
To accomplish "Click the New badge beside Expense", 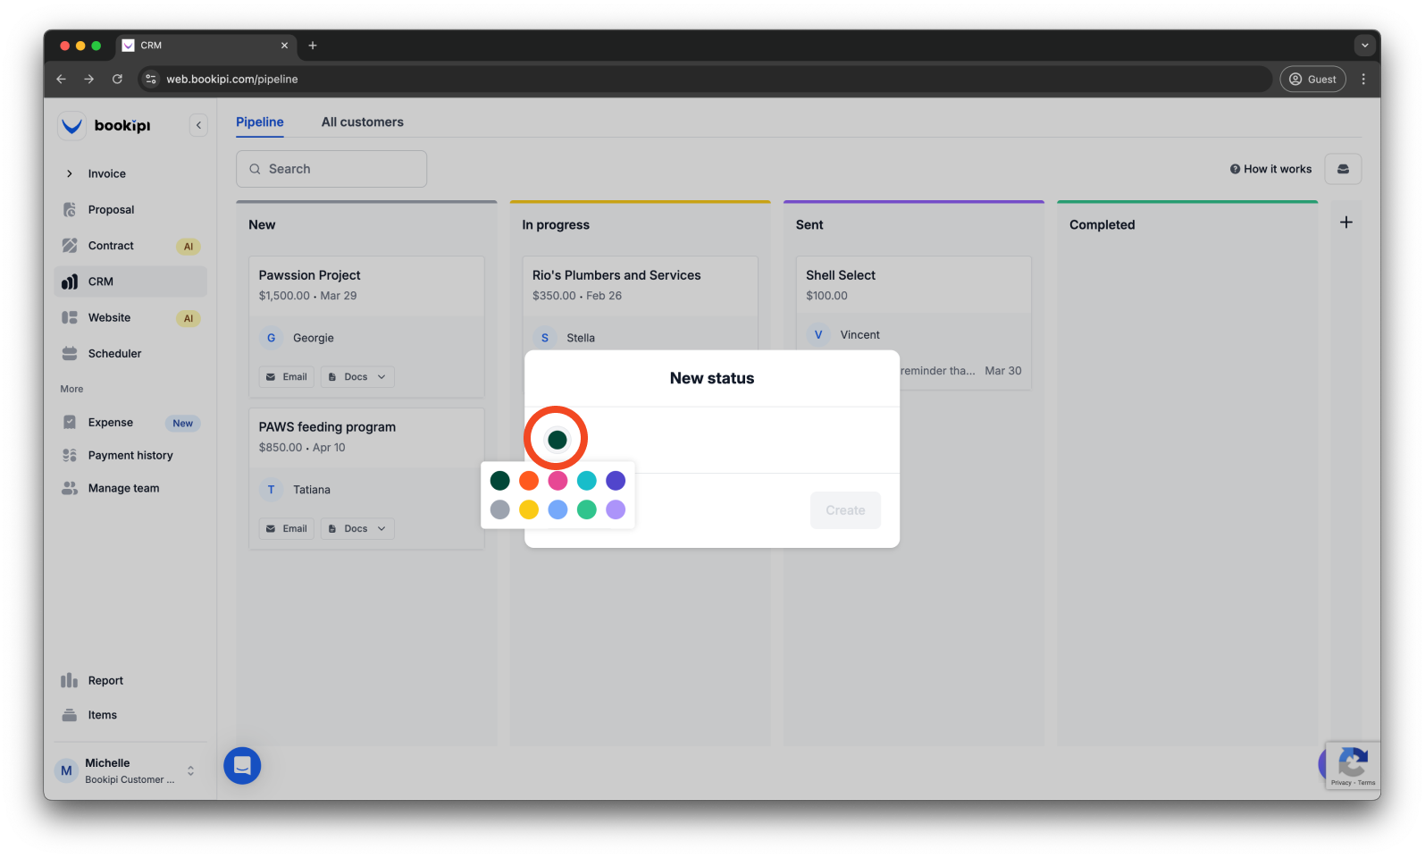I will pos(183,424).
